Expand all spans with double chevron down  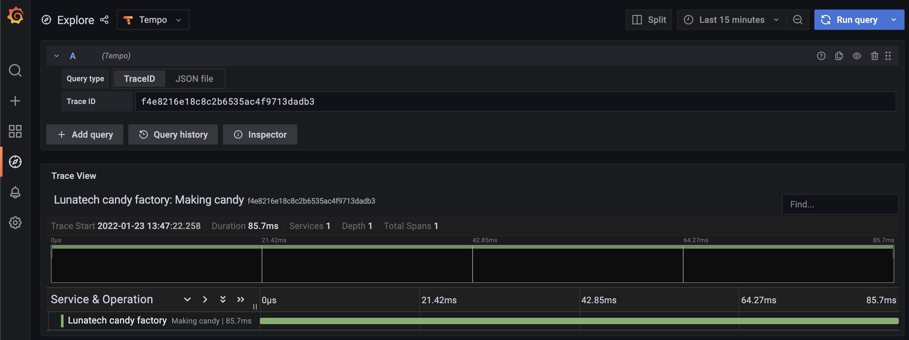tap(223, 299)
